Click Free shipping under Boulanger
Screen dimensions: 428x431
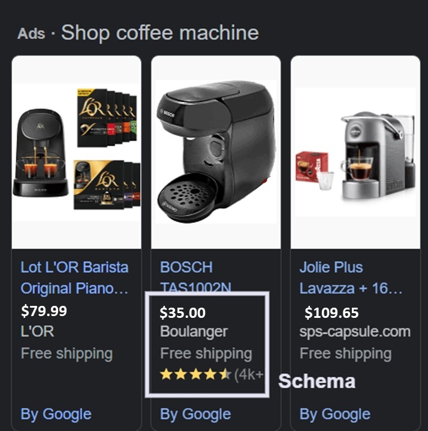coord(206,354)
